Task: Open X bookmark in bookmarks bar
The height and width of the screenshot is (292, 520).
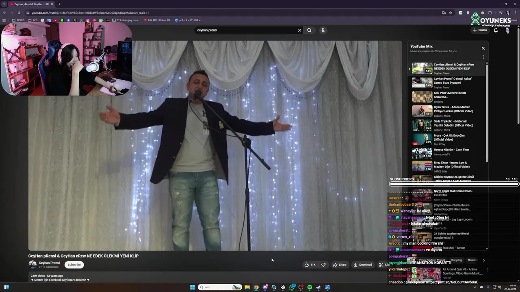Action: point(75,20)
